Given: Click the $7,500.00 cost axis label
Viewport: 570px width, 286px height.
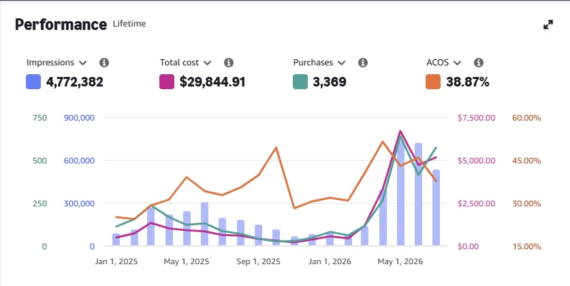Looking at the screenshot, I should coord(476,118).
